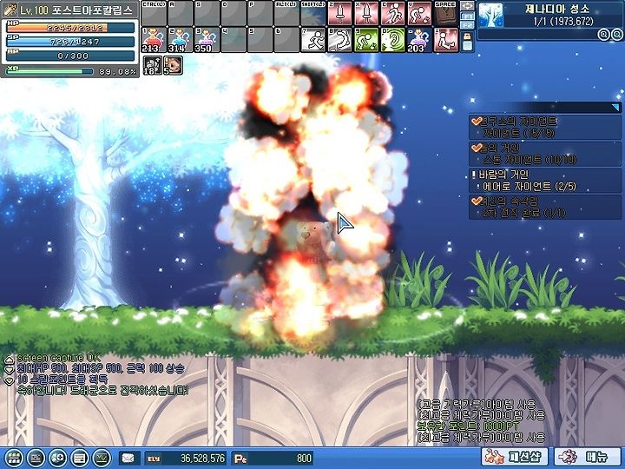Switch quick slots to F1 set

pyautogui.click(x=467, y=17)
